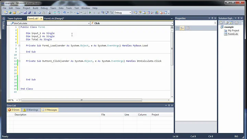The image size is (247, 139).
Task: Open the undo history dropdown arrow
Action: pos(68,13)
